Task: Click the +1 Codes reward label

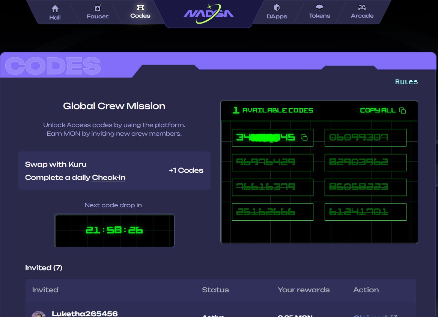Action: 186,170
